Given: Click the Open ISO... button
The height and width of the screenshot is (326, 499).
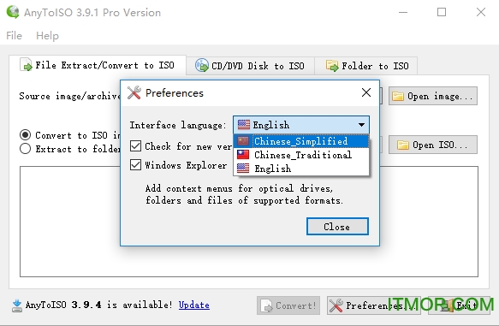Looking at the screenshot, I should (433, 145).
